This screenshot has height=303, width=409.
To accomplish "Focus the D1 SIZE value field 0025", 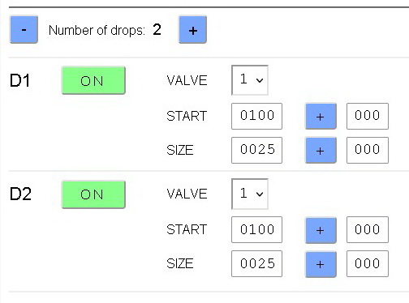I will (256, 150).
